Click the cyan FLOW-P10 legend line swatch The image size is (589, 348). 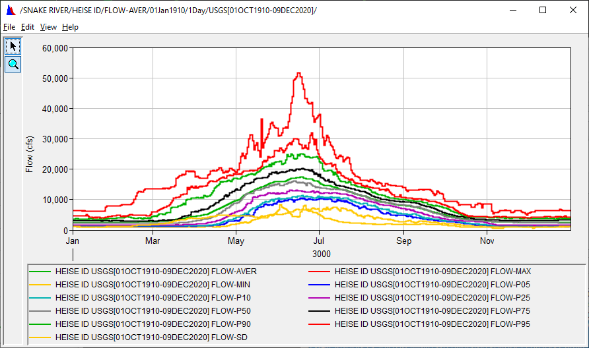40,297
